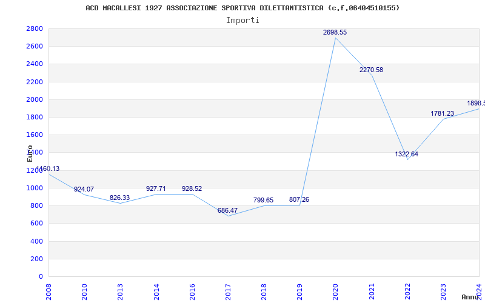
Task: Click the 2800 y-axis tick label
Action: coord(35,28)
